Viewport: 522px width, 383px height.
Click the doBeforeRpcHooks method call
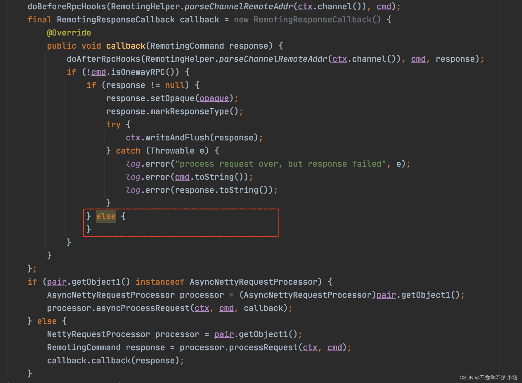click(66, 6)
